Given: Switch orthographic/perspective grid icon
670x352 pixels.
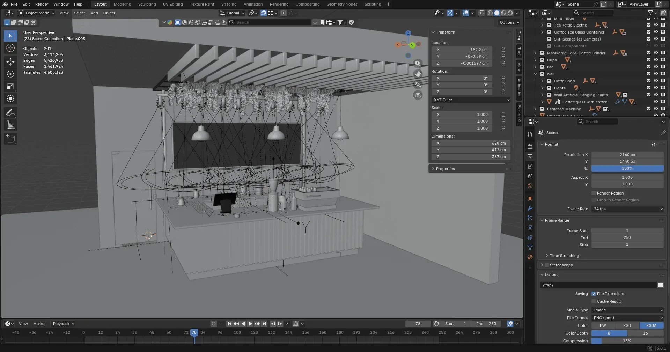Looking at the screenshot, I should [418, 95].
